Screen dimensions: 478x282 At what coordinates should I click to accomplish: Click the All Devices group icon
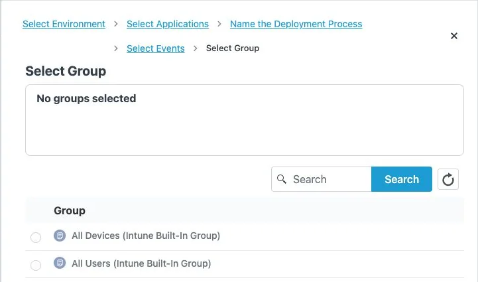click(x=60, y=236)
